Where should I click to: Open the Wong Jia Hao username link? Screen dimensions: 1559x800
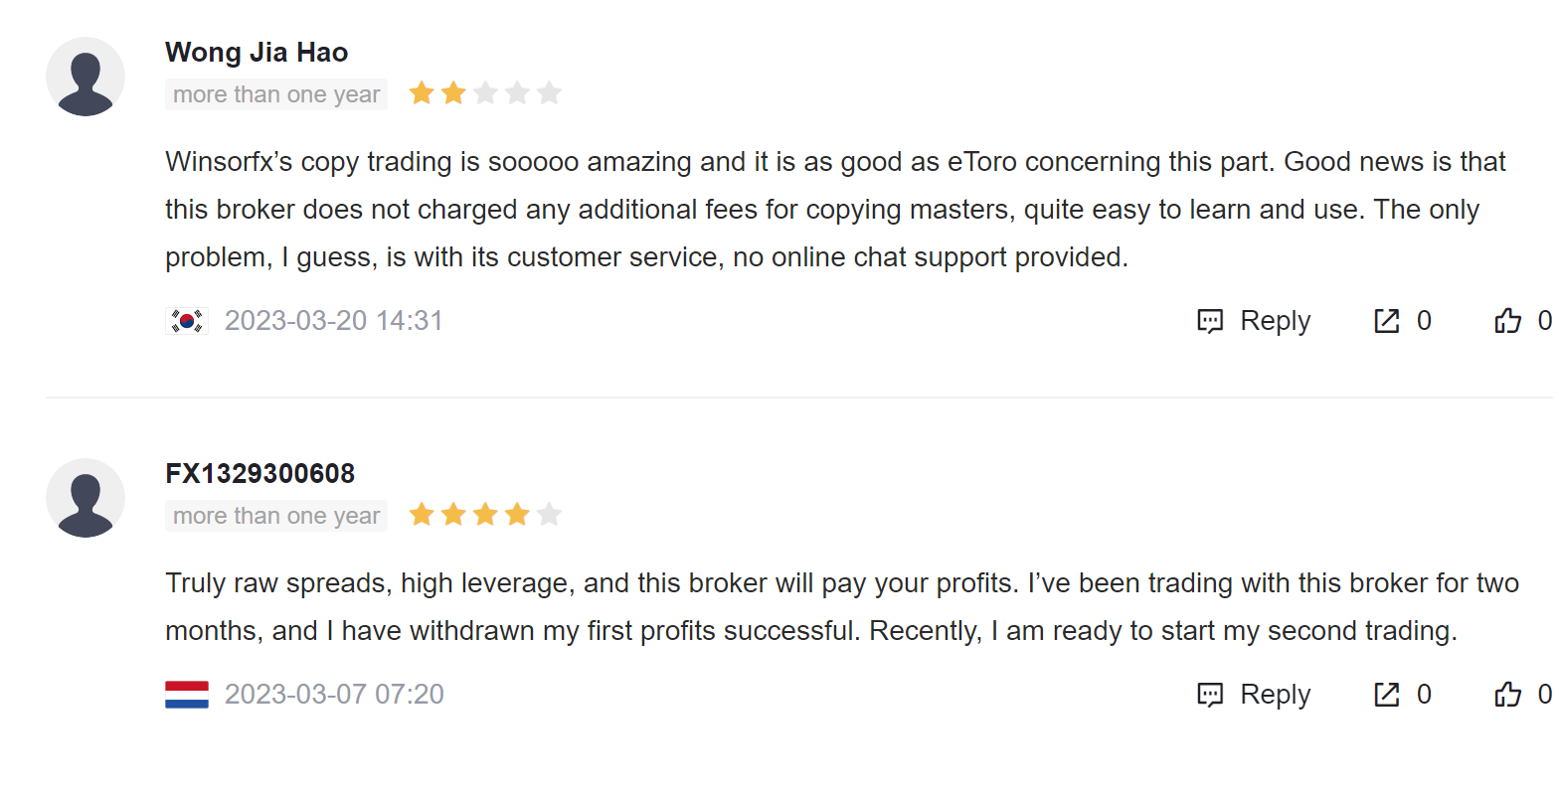[257, 53]
